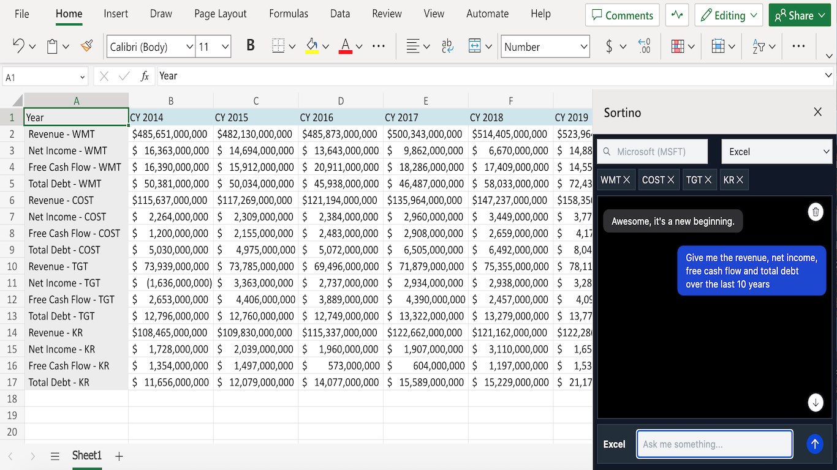Click the select-all corner triangle
The image size is (837, 470).
(18, 101)
